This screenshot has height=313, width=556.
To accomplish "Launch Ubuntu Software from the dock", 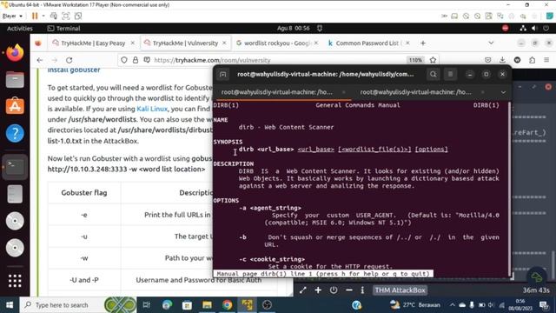I will [15, 106].
